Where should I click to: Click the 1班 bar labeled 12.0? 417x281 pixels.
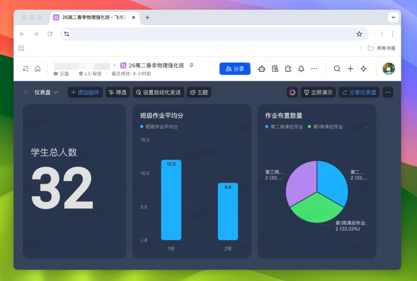pyautogui.click(x=171, y=200)
